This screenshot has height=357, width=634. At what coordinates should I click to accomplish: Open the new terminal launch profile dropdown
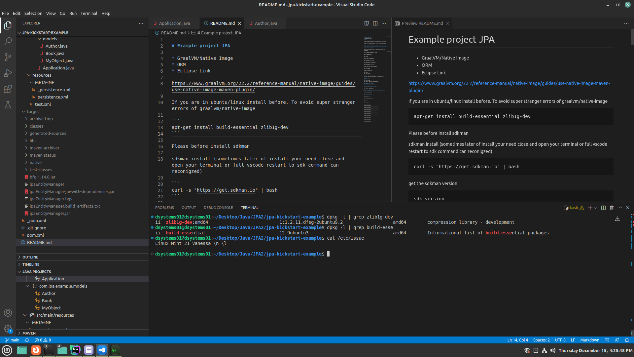click(596, 208)
